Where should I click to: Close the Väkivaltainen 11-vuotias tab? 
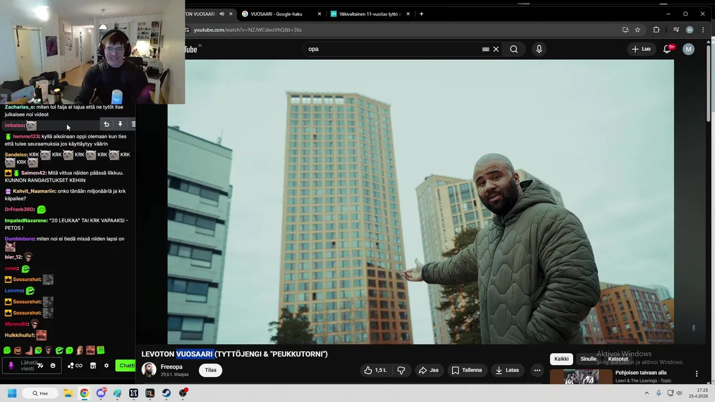pos(408,14)
